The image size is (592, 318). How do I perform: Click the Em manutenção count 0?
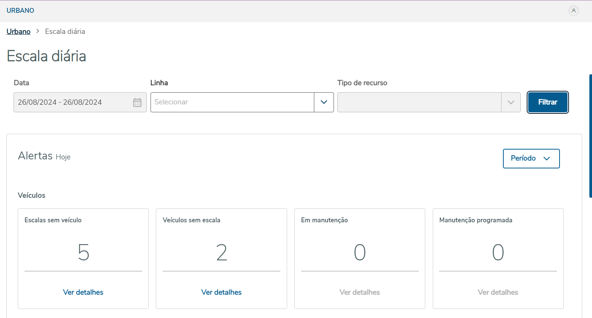pos(360,252)
